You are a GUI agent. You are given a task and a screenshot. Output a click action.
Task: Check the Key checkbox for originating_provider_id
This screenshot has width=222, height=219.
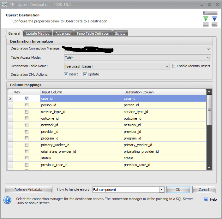pyautogui.click(x=27, y=151)
